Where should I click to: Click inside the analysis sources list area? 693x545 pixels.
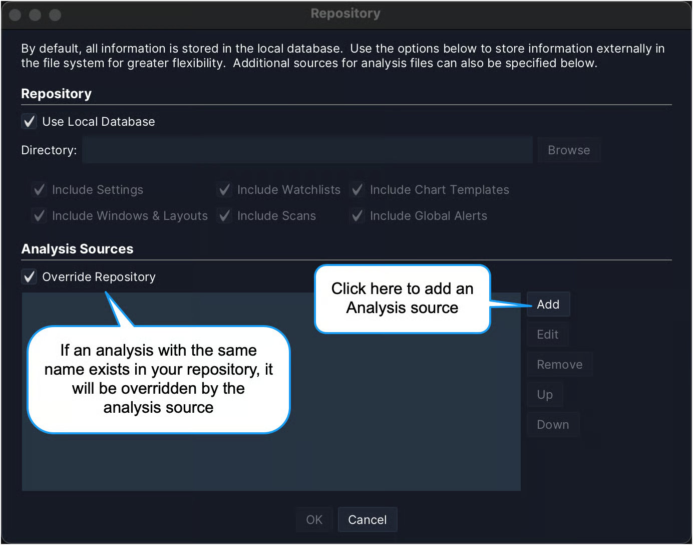[401, 451]
